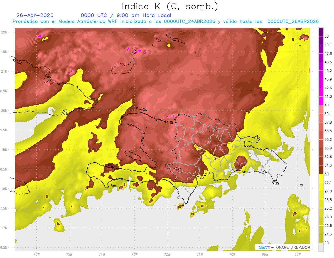The image size is (334, 258).
Task: Click the yellow 29.1 legend swatch
Action: (321, 178)
